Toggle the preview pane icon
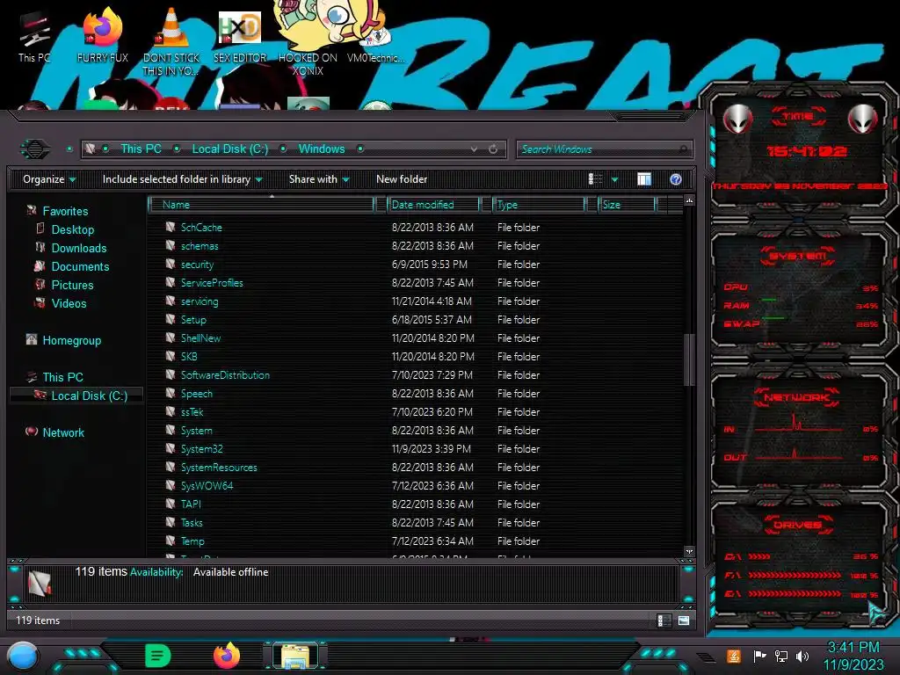 644,179
